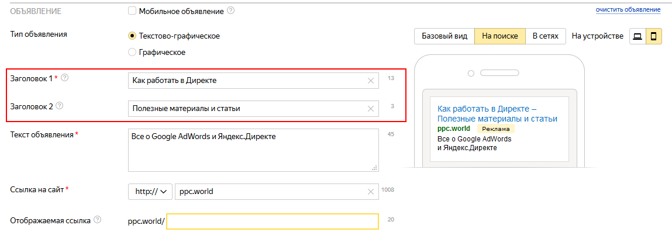This screenshot has height=239, width=672.
Task: Switch preview to mobile phone icon
Action: pyautogui.click(x=653, y=36)
